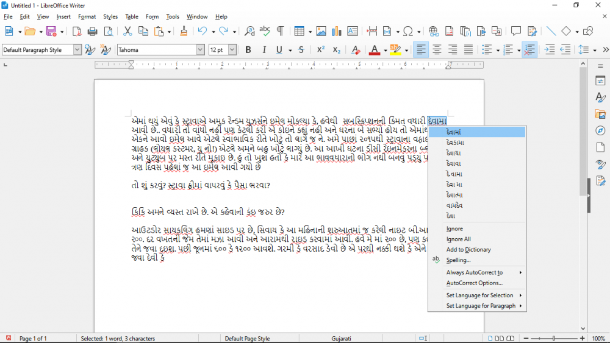The width and height of the screenshot is (610, 343).
Task: Expand Always AutoCorrect to submenu
Action: [x=478, y=273]
